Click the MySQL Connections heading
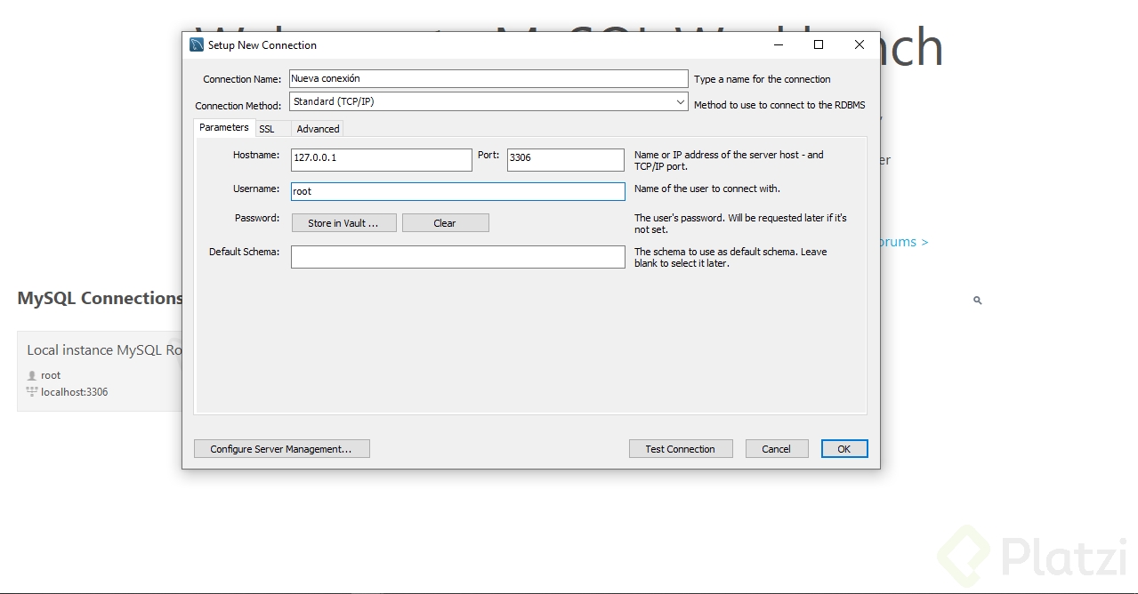1138x594 pixels. tap(100, 299)
